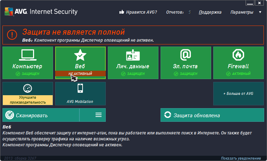The image size is (267, 161).
Task: Click the checkmark icon next to Эл. почта ЗАЩИЩЕН
Action: [x=176, y=74]
